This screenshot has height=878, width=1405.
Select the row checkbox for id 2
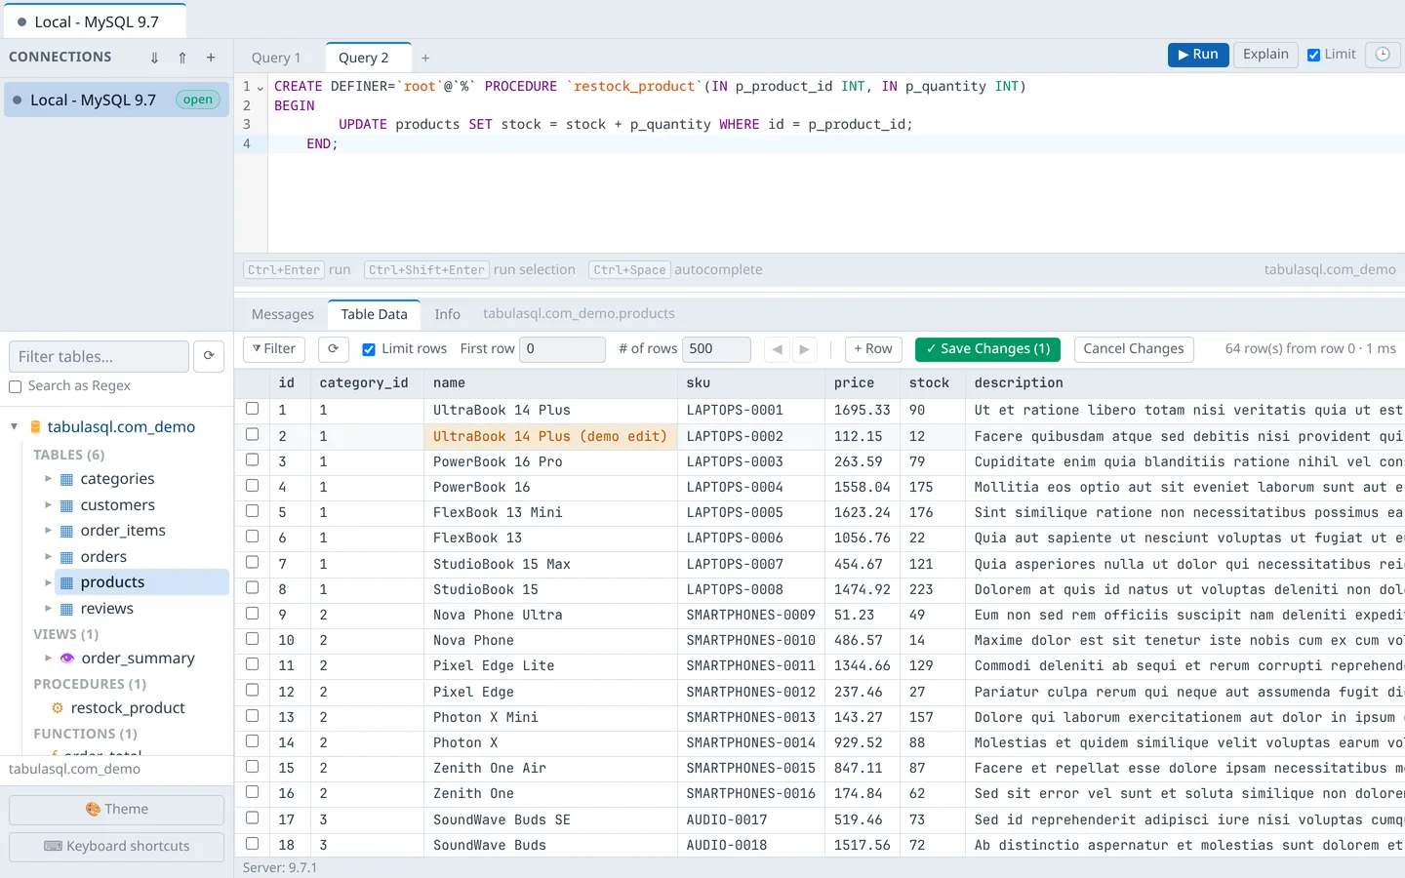253,434
